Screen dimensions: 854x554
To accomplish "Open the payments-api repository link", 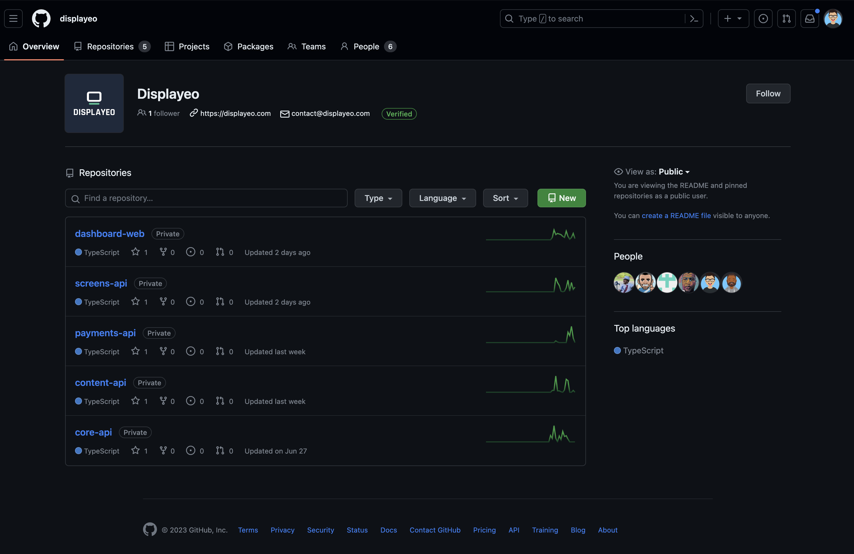I will pyautogui.click(x=105, y=333).
